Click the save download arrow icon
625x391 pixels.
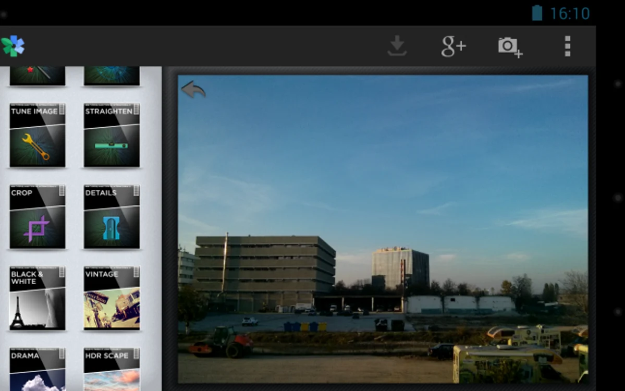pyautogui.click(x=397, y=46)
